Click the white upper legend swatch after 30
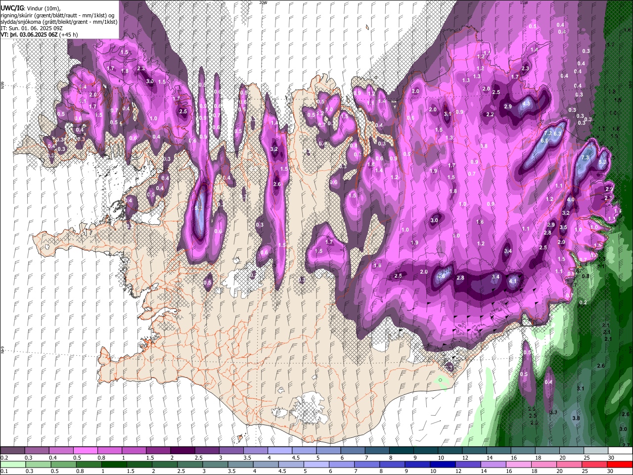This screenshot has width=633, height=475. point(620,450)
